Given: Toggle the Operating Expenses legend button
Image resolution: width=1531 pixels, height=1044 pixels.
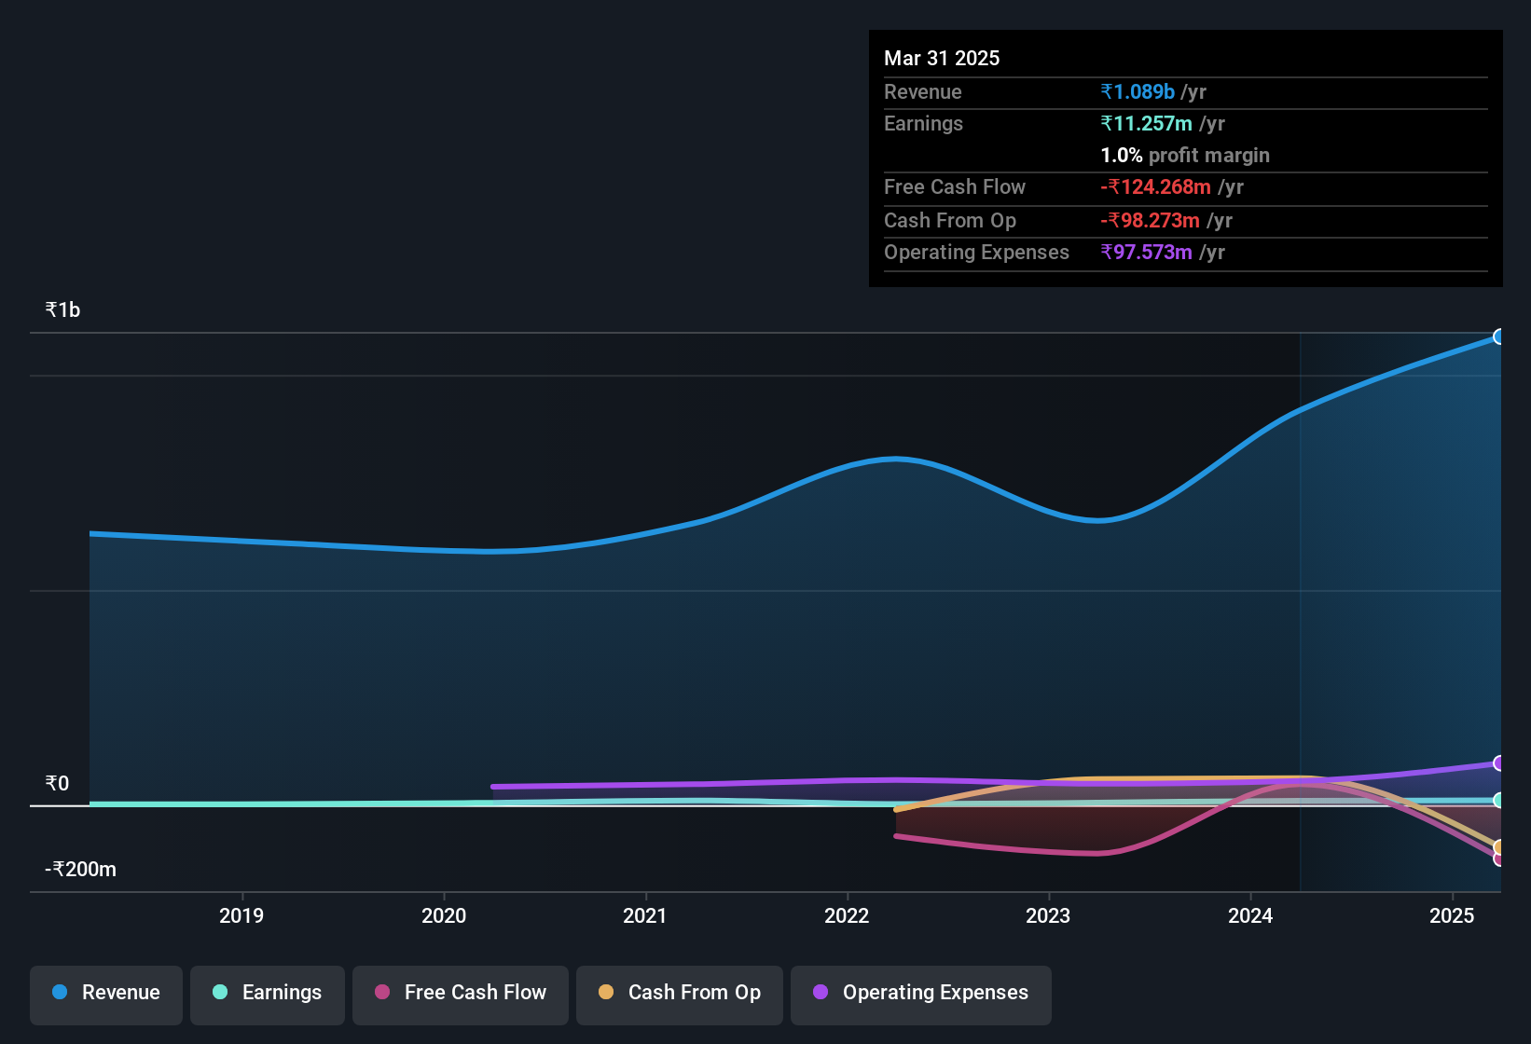Looking at the screenshot, I should coord(921,994).
